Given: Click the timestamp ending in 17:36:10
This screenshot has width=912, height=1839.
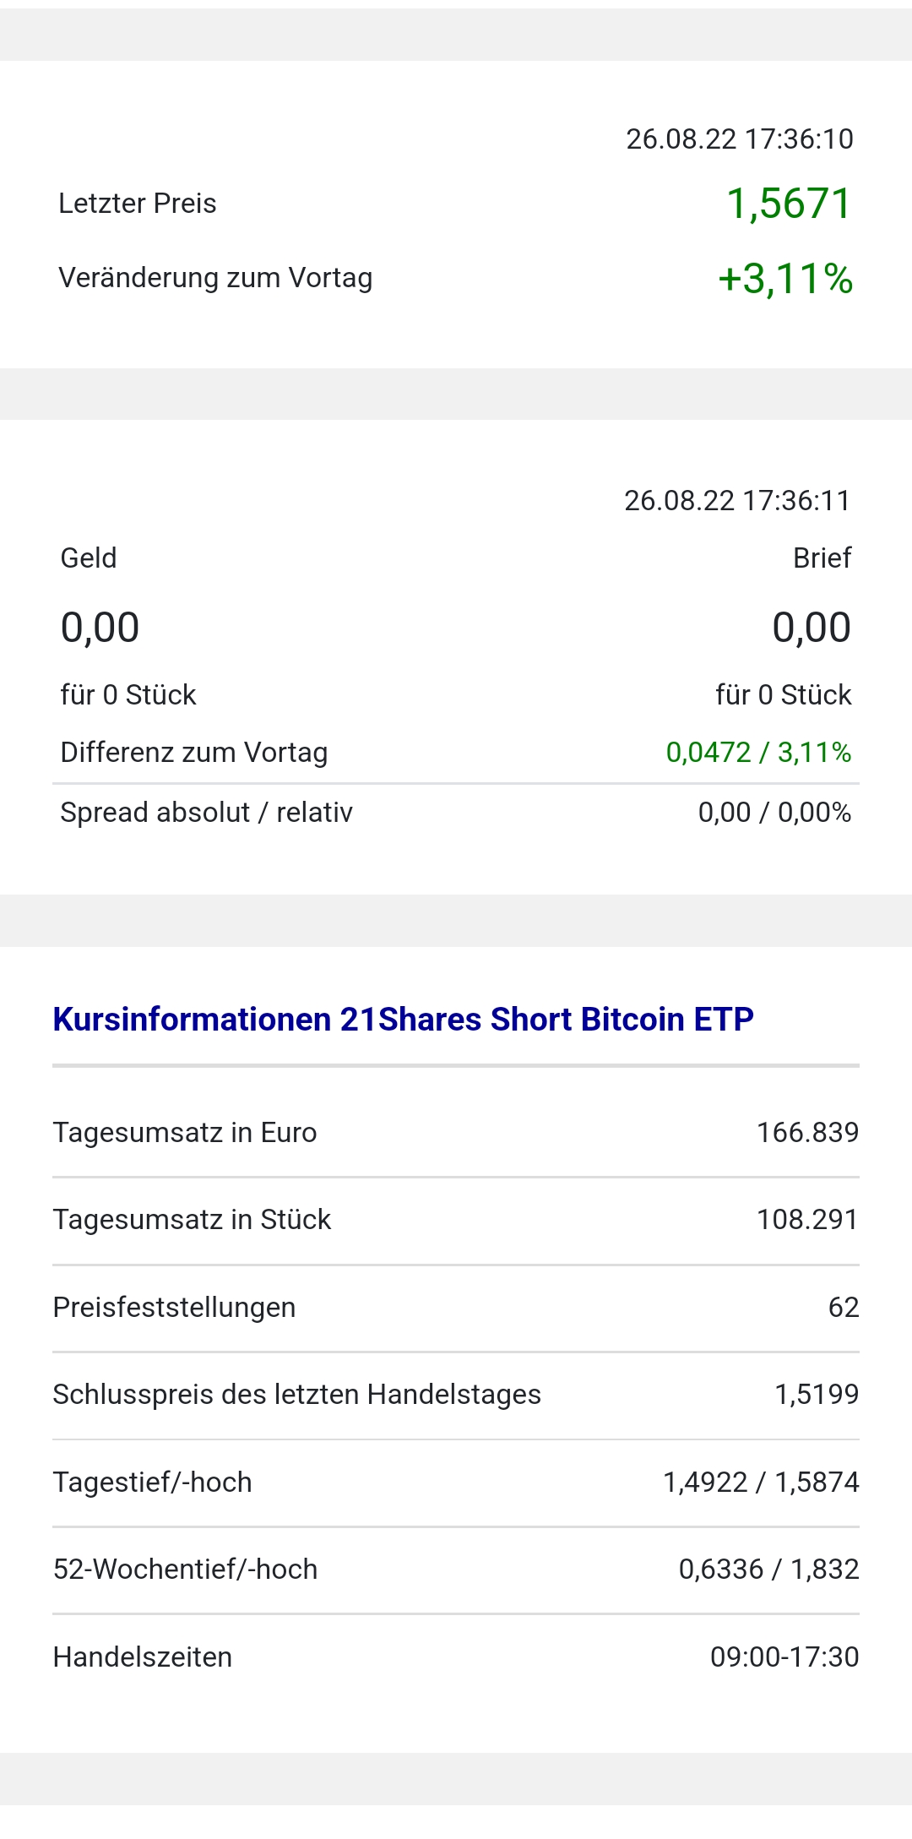Looking at the screenshot, I should click(739, 139).
